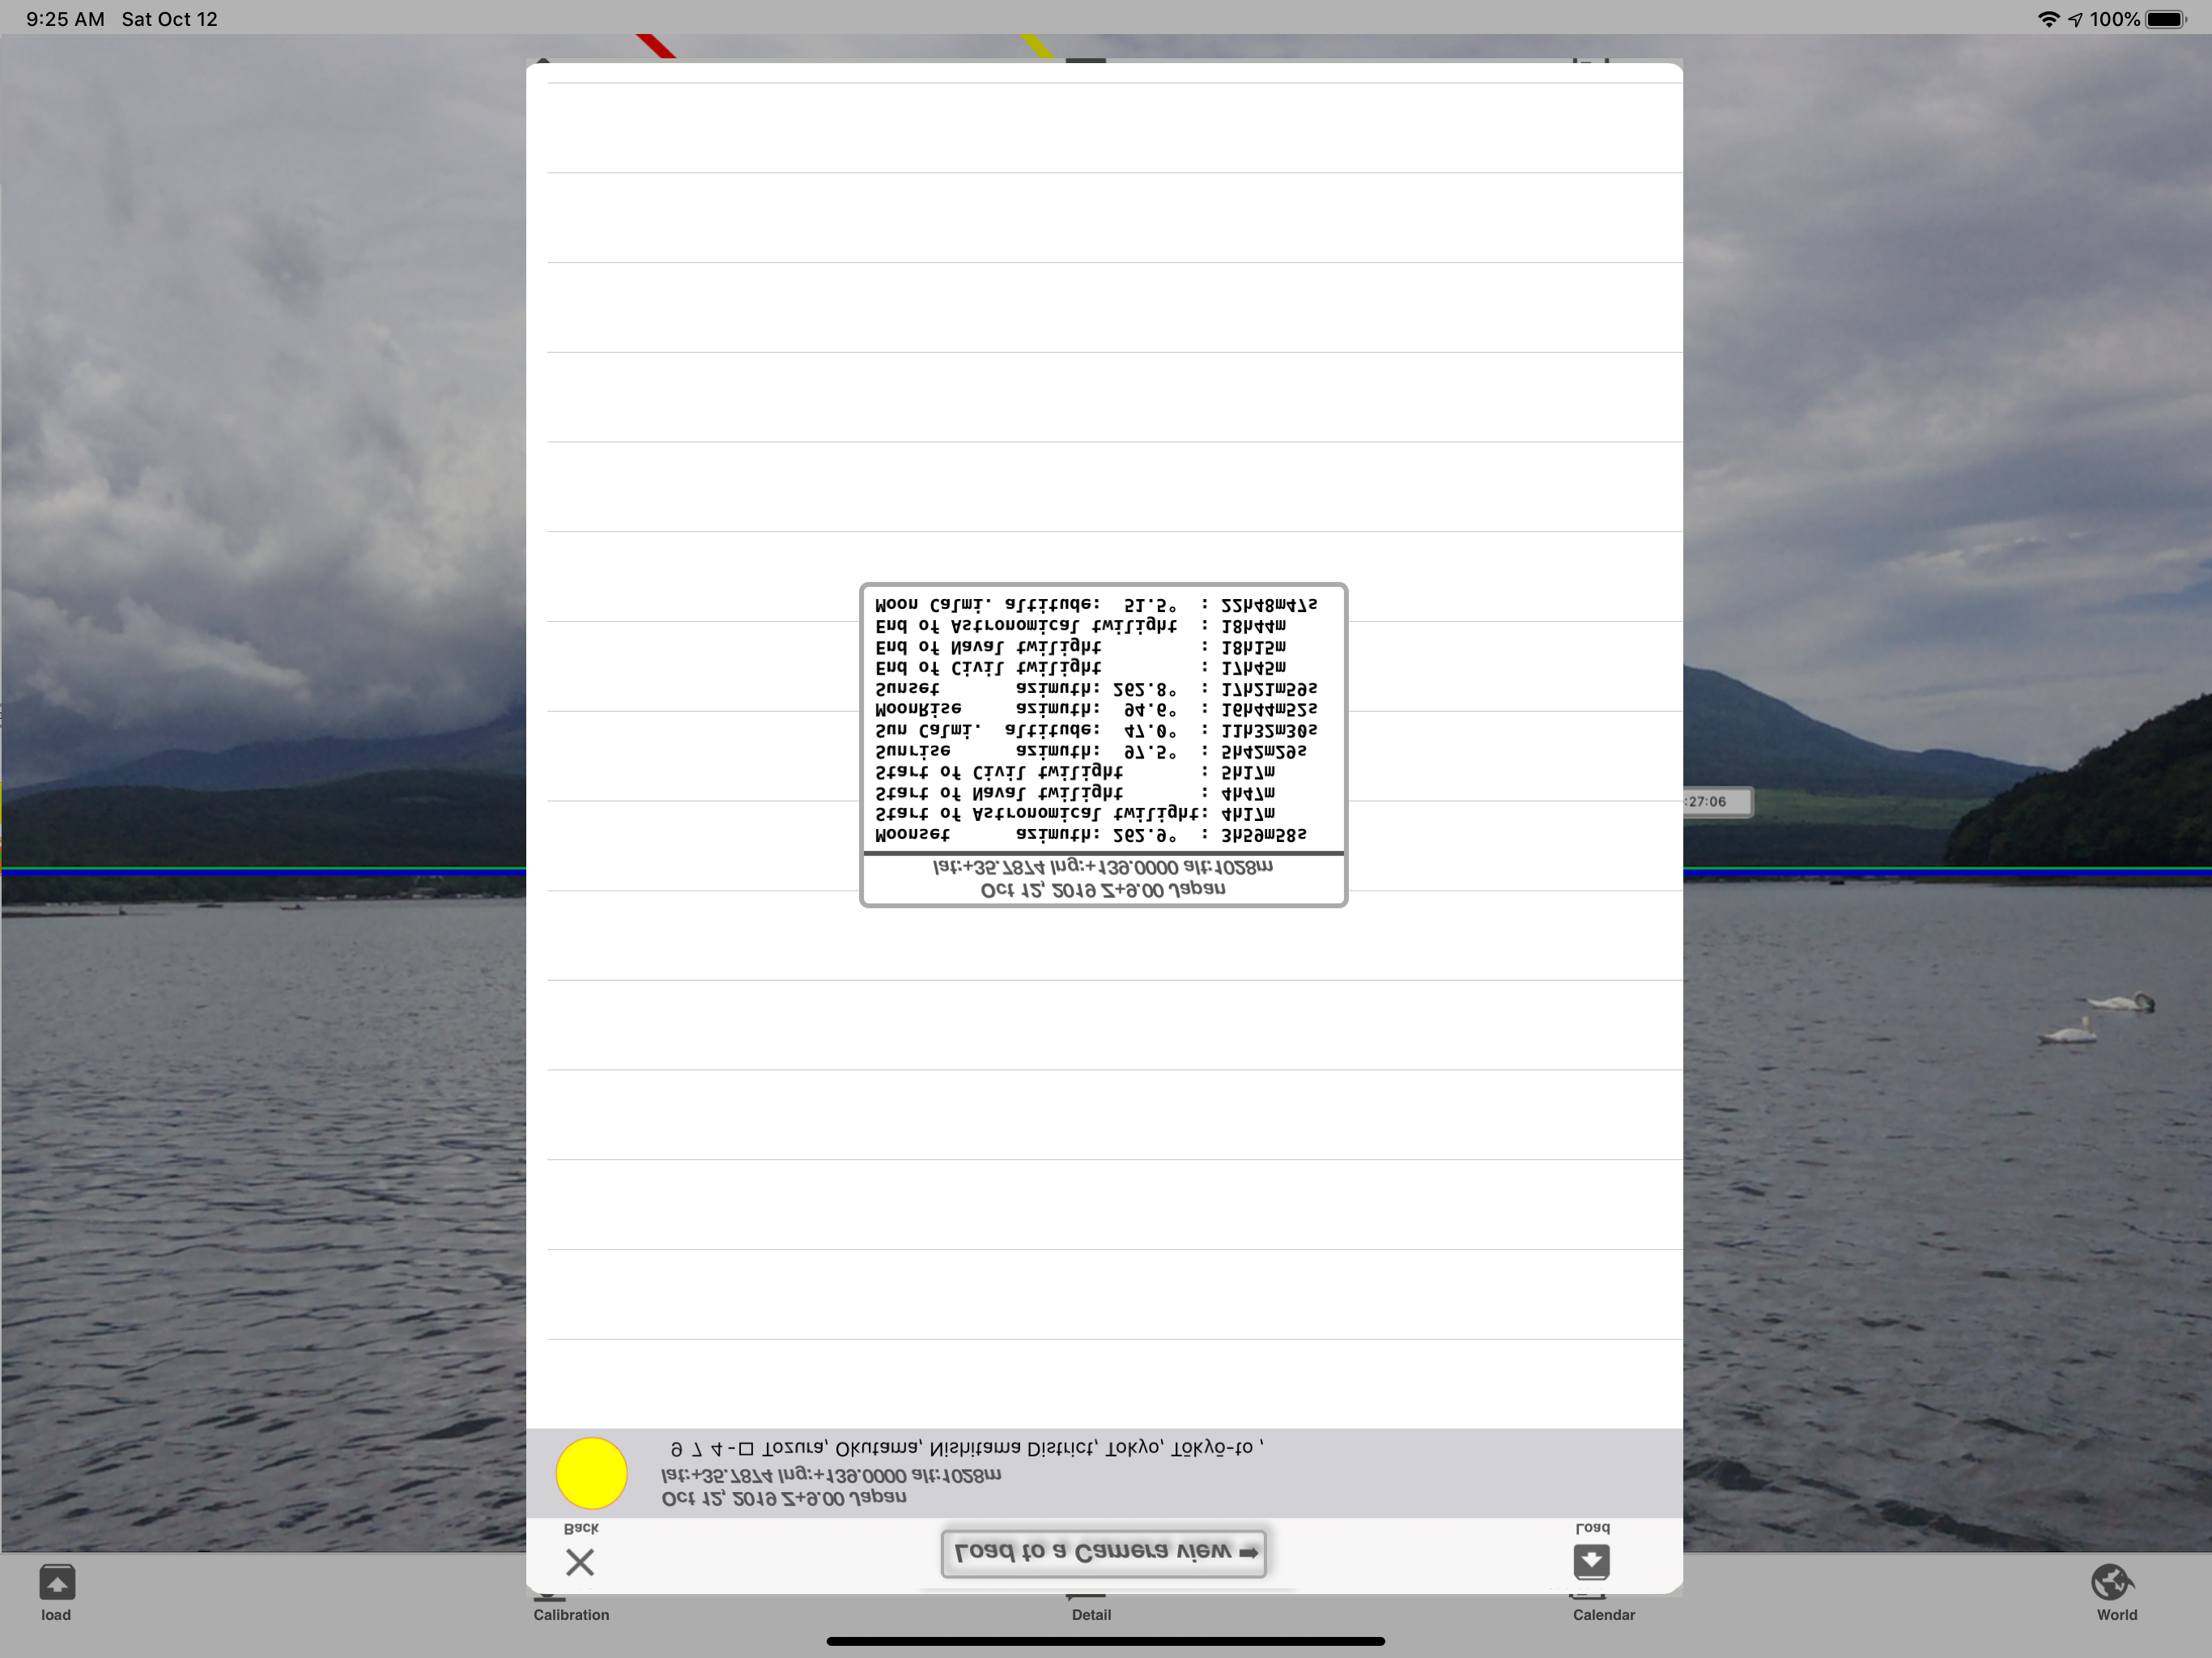Tap the battery indicator icon
The width and height of the screenshot is (2212, 1658).
pyautogui.click(x=2166, y=19)
